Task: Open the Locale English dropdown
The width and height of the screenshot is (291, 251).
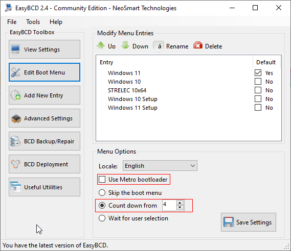Action: 160,166
